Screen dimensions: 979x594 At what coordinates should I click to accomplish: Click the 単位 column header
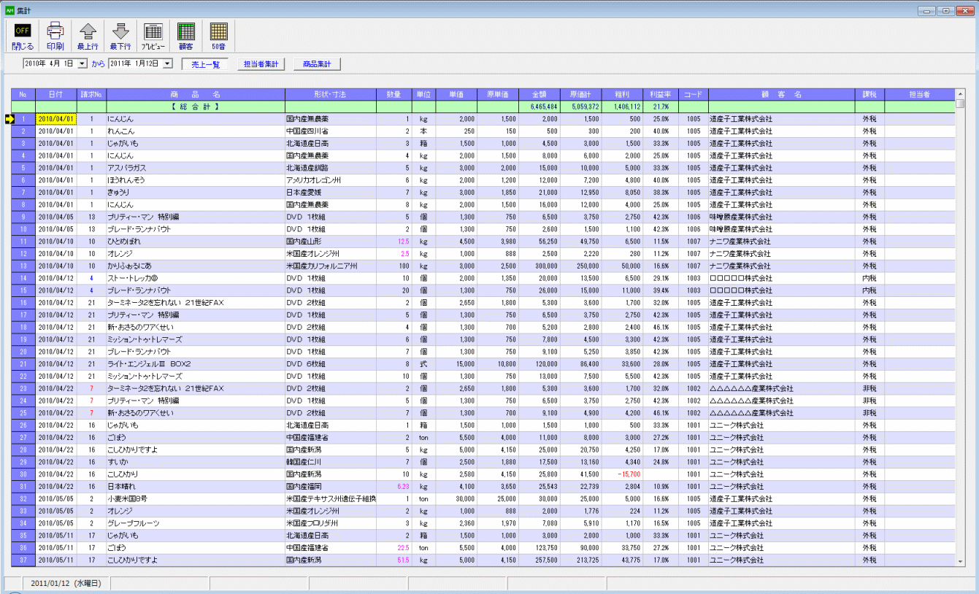423,94
